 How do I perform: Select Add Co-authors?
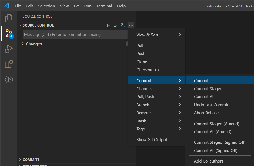[220, 161]
